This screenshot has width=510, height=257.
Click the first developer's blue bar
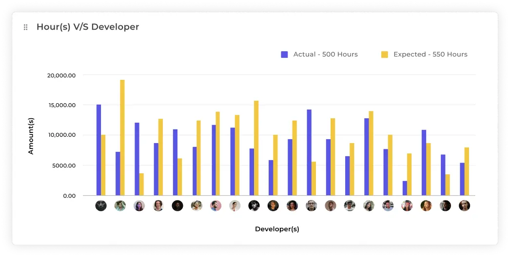click(x=98, y=150)
